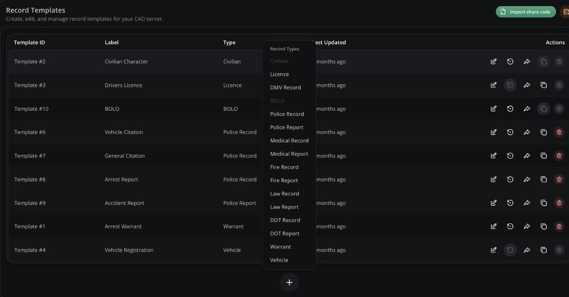
Task: Edit the Arrest Warrant template
Action: tap(494, 227)
